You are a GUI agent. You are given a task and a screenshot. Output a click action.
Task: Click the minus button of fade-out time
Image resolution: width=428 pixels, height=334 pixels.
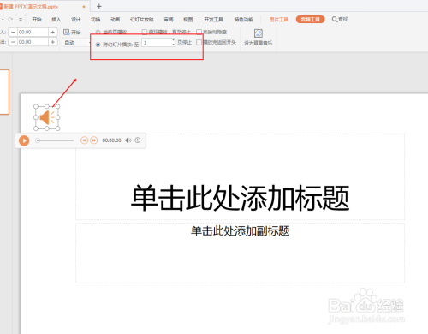[x=13, y=42]
